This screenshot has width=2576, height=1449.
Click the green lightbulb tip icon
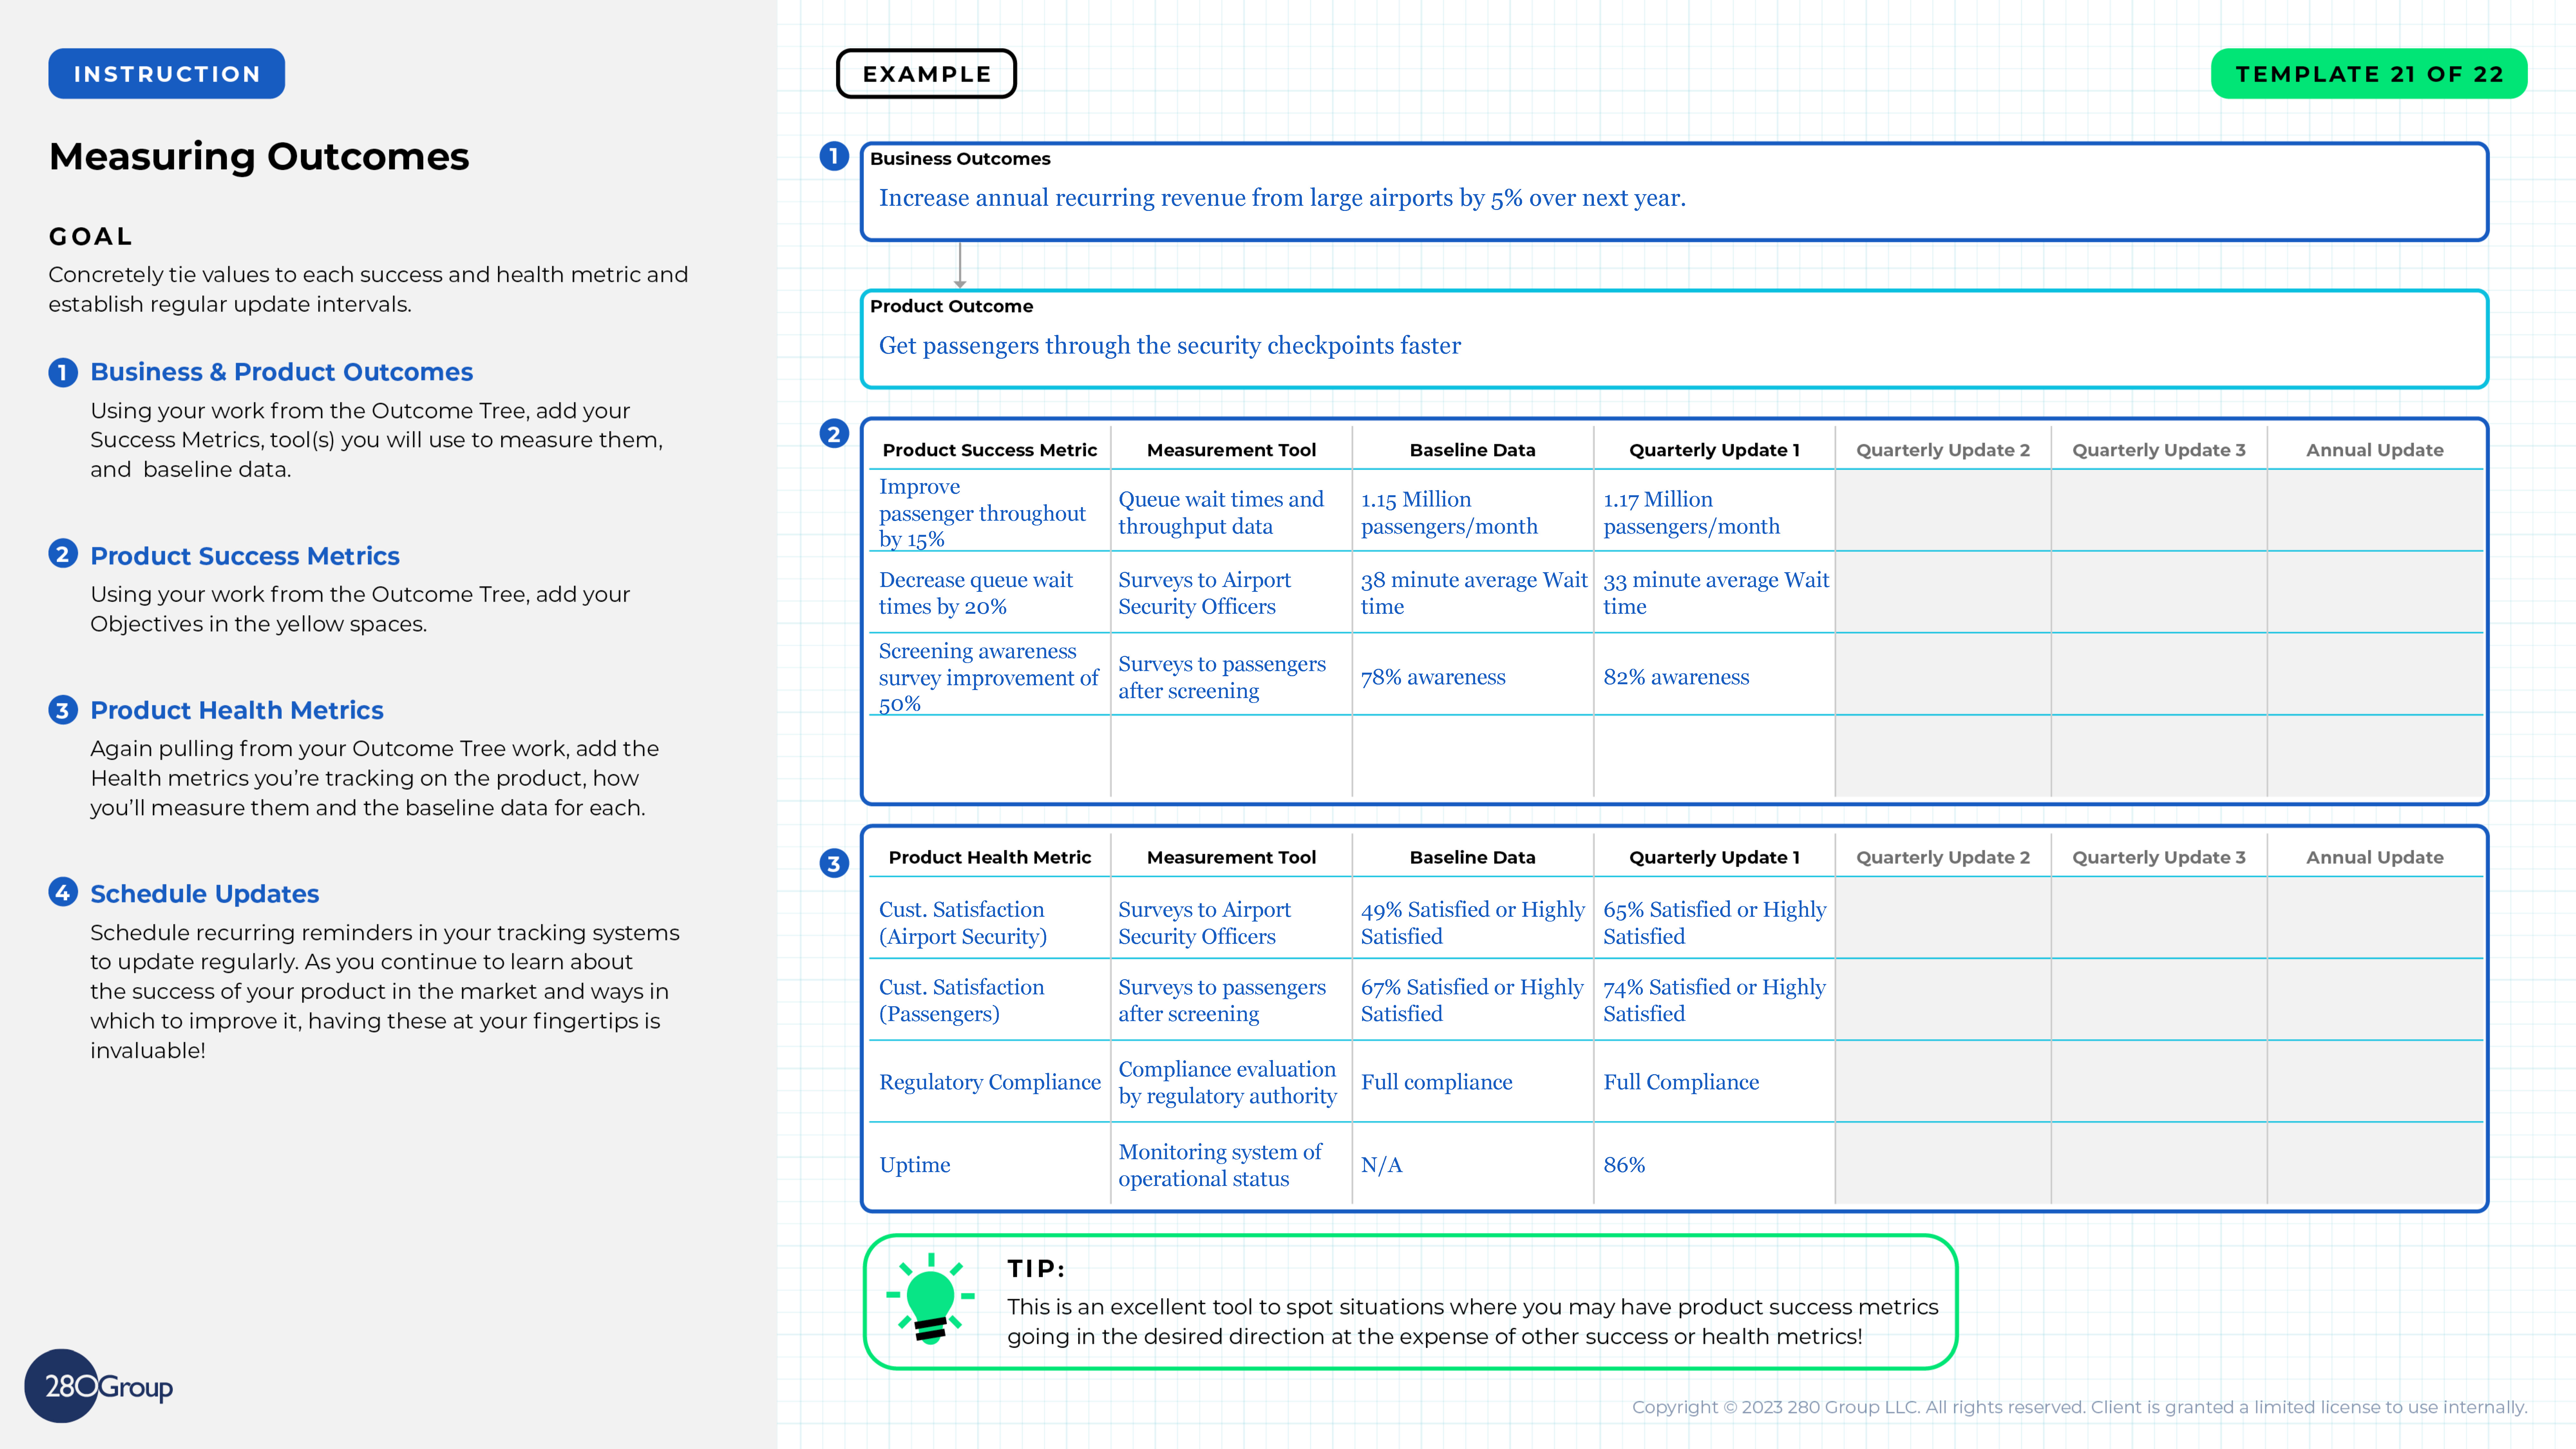(930, 1299)
